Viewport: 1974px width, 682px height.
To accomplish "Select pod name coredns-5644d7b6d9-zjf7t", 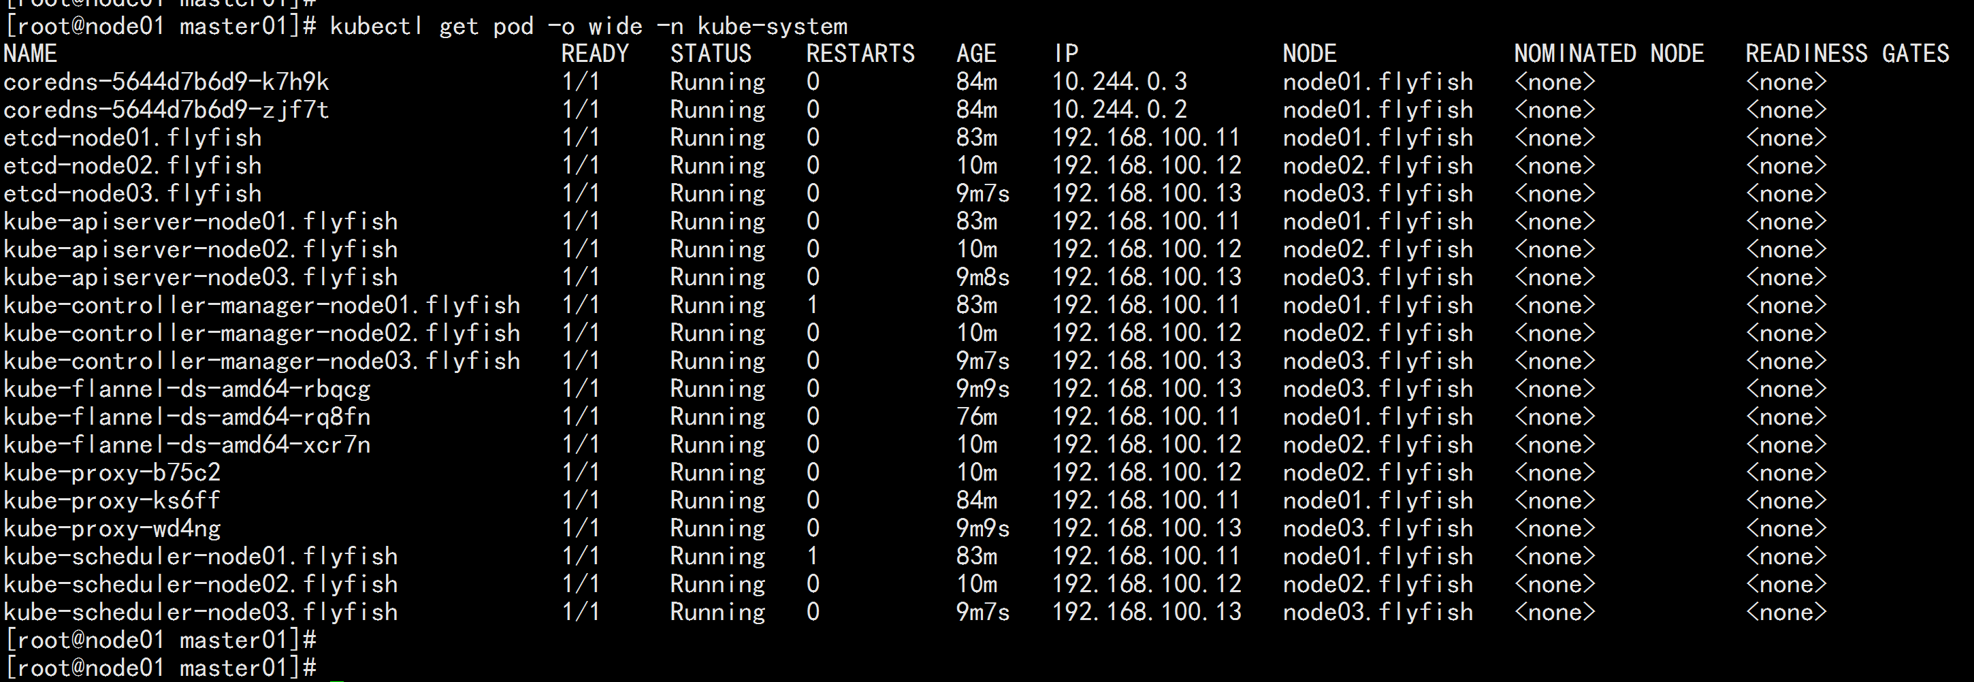I will pos(166,110).
